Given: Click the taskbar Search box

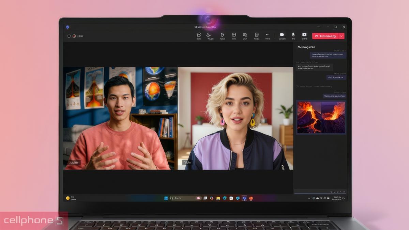Looking at the screenshot, I should 186,198.
